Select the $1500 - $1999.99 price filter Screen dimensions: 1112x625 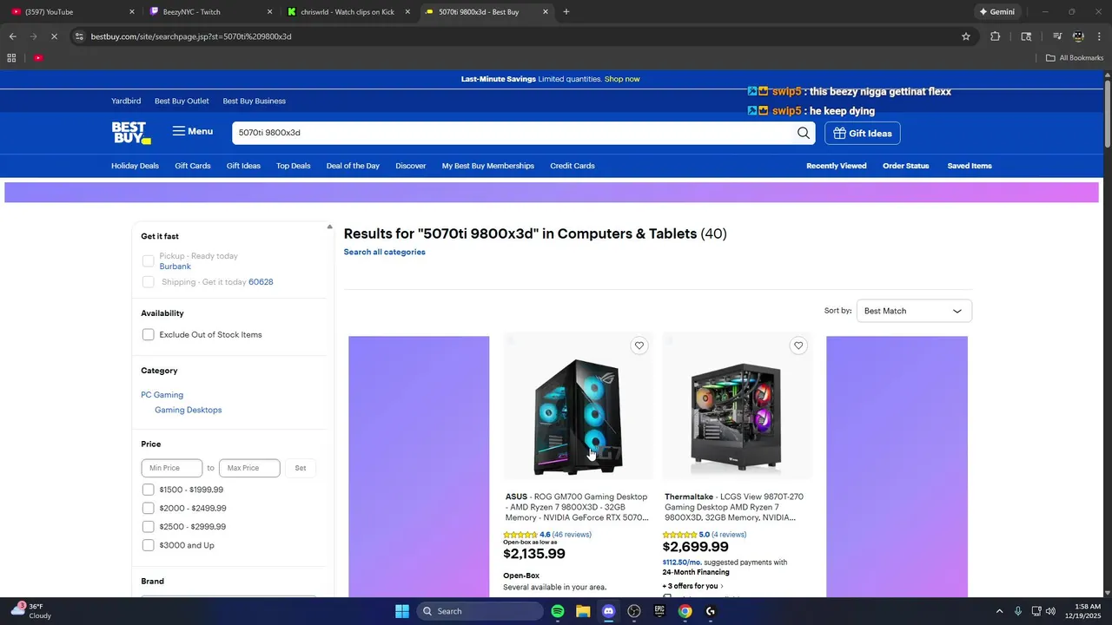click(148, 490)
